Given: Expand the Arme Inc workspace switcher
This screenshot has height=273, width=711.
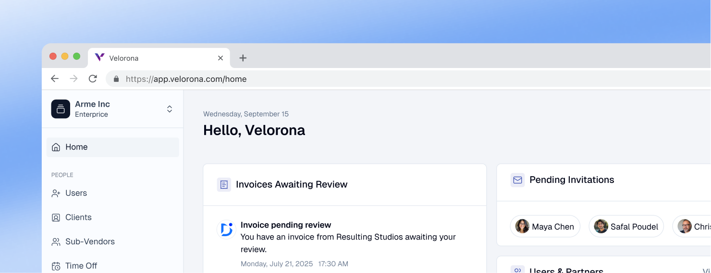Looking at the screenshot, I should (170, 109).
